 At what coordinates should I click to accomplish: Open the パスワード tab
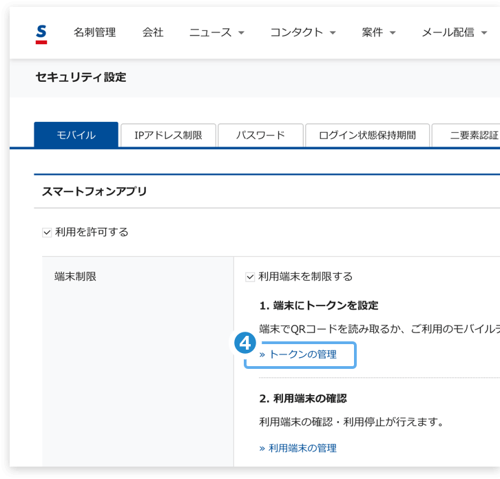260,135
